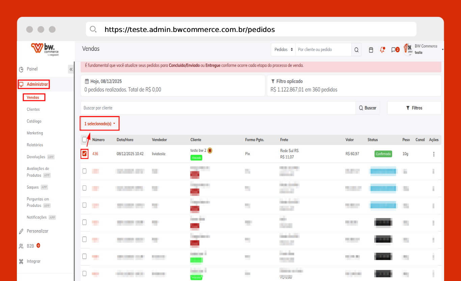Open the Pedidos search type dropdown
Screen dimensions: 461x281
pyautogui.click(x=283, y=50)
